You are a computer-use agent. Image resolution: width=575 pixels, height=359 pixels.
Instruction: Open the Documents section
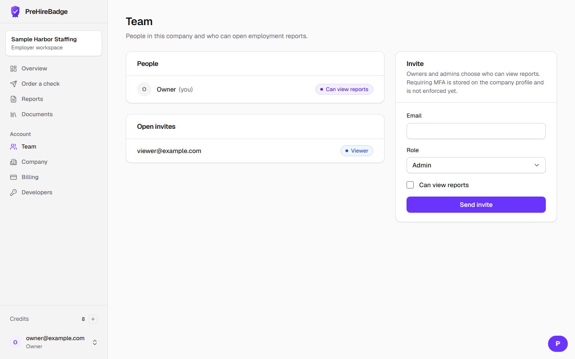54,114
